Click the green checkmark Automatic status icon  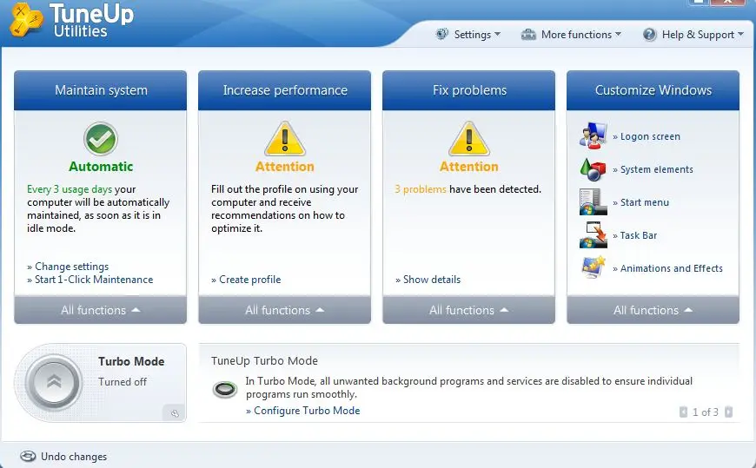pos(100,139)
